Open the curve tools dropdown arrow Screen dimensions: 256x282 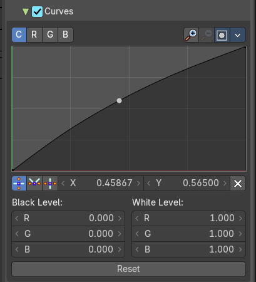click(238, 35)
